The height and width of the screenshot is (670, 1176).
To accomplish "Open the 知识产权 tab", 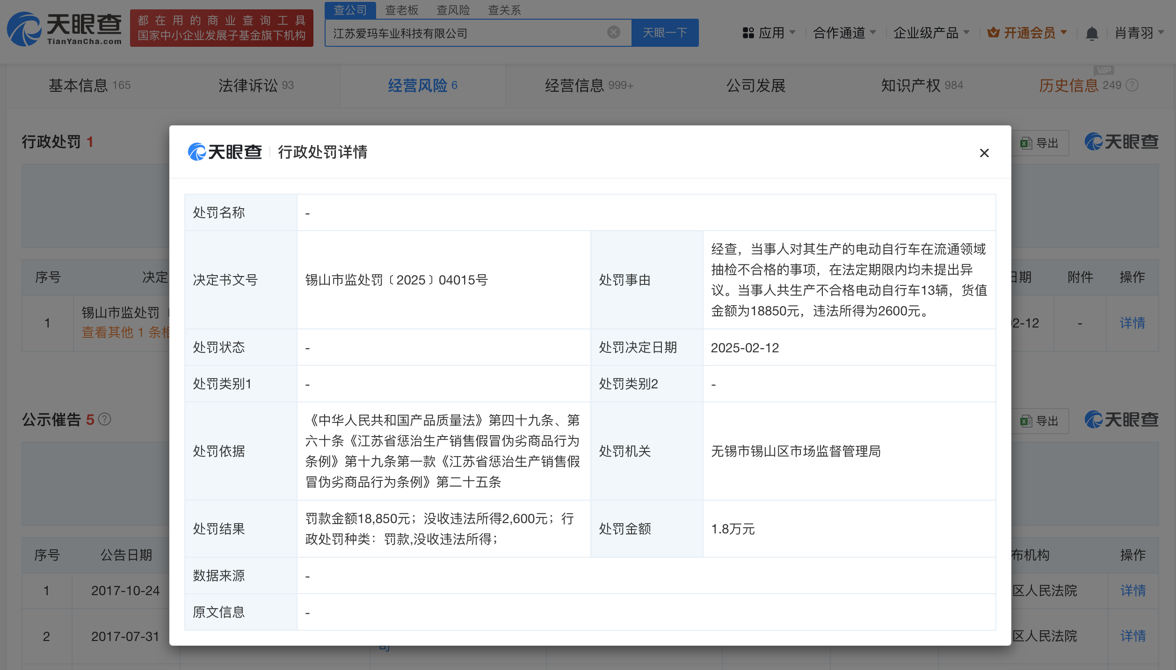I will click(922, 85).
